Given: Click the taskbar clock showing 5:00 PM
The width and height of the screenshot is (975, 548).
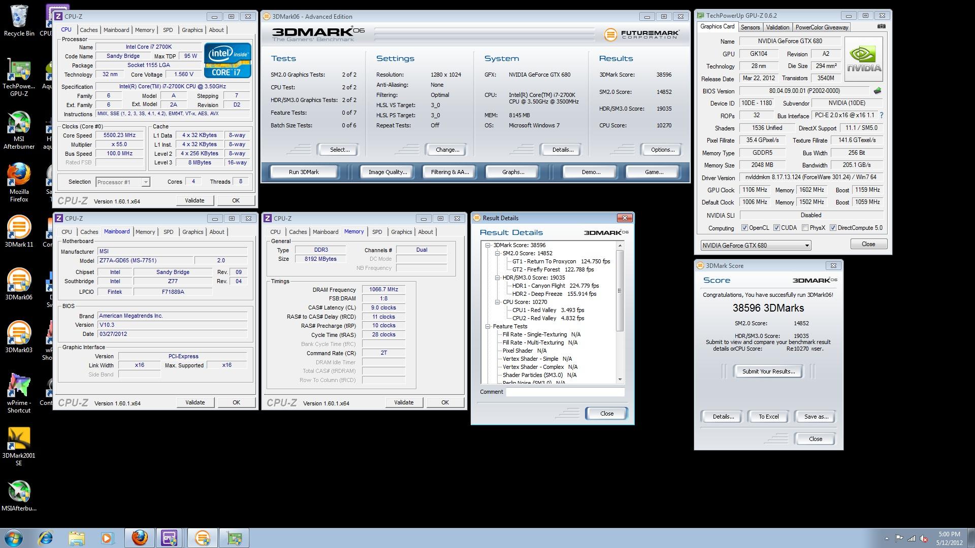Looking at the screenshot, I should tap(949, 538).
